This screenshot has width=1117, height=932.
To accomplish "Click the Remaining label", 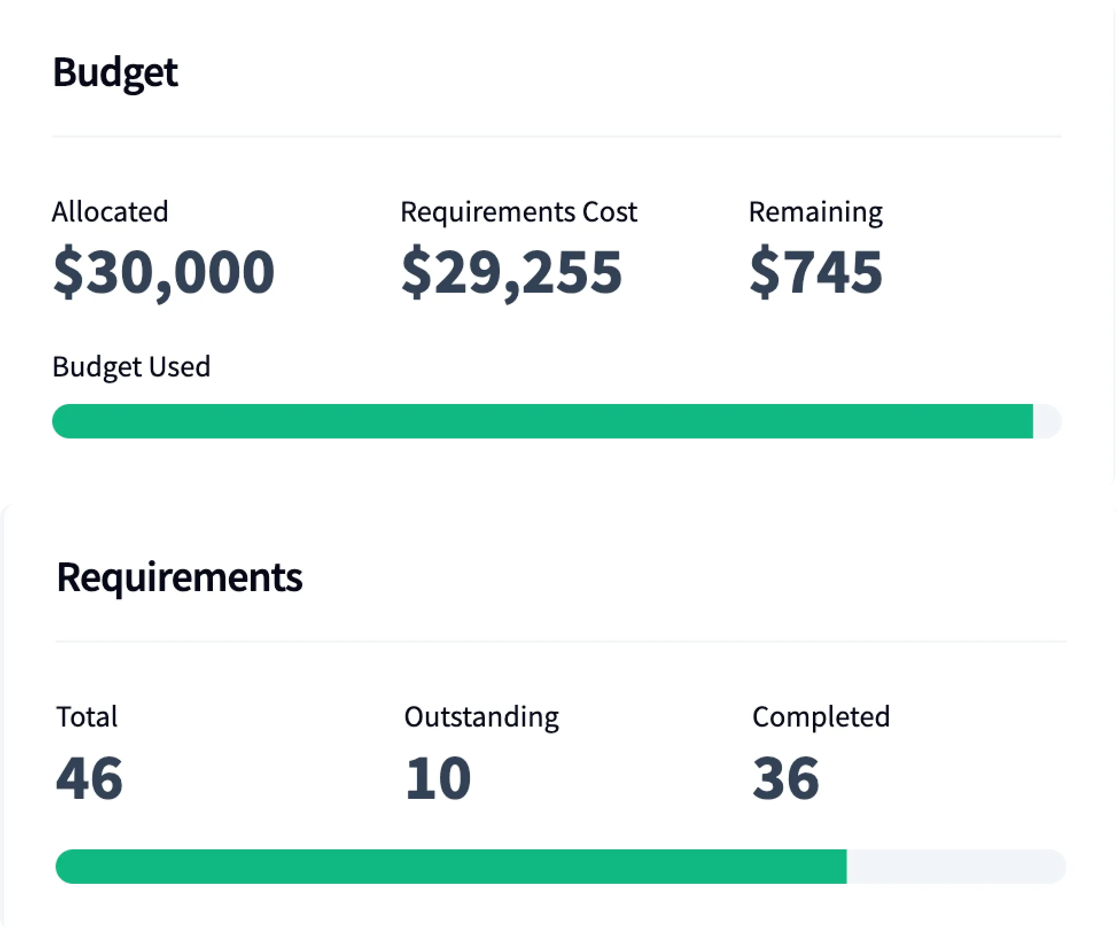I will [x=816, y=211].
